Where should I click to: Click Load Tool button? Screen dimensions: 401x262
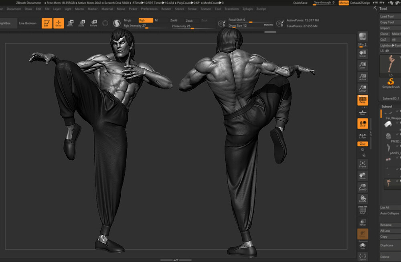coord(390,16)
